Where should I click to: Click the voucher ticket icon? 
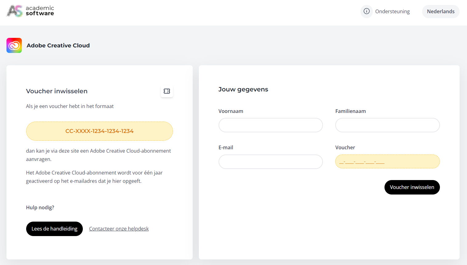click(x=167, y=91)
